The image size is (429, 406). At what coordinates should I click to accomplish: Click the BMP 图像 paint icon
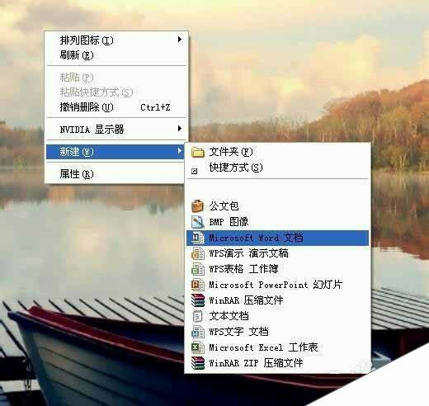pyautogui.click(x=198, y=222)
